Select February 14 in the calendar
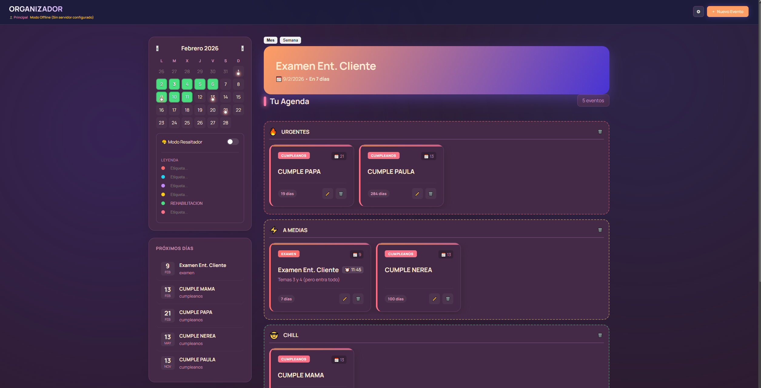Screen dimensions: 761x388 [x=225, y=97]
